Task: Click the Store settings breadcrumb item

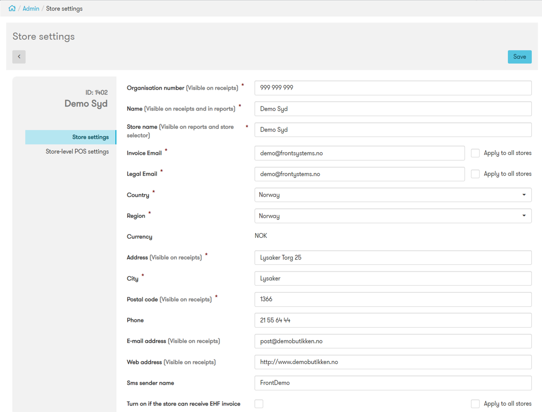Action: pos(64,8)
